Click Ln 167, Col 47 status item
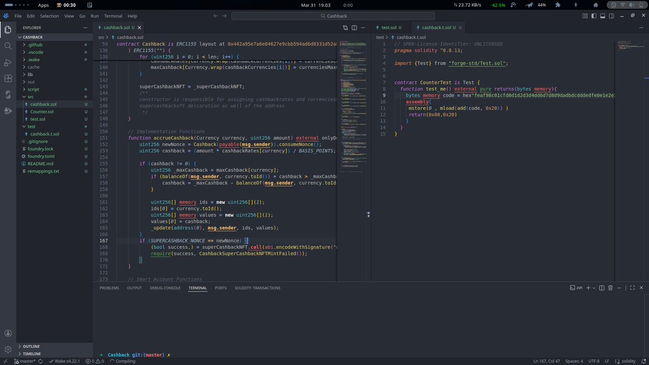 547,361
